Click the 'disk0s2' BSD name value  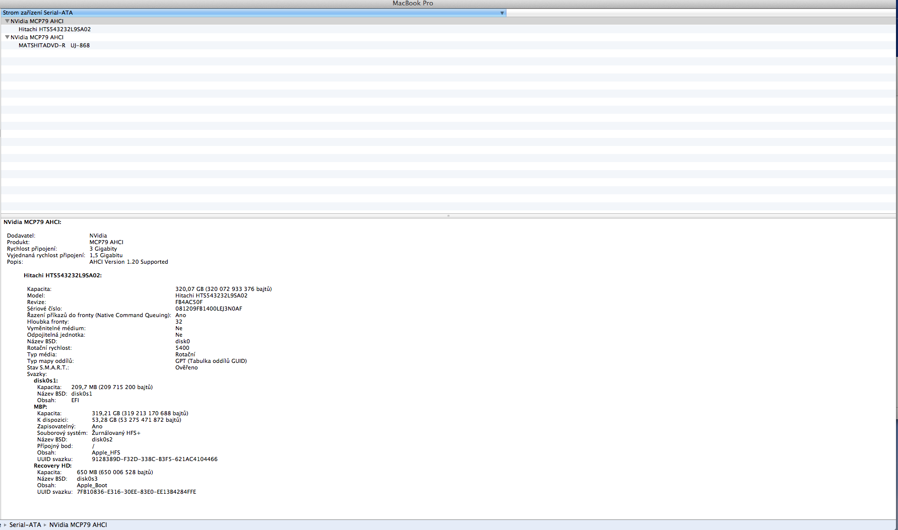[102, 439]
